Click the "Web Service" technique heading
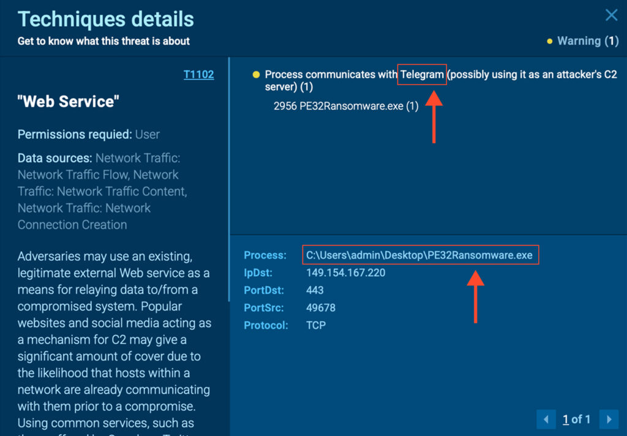Screen dimensions: 627x436 tap(69, 102)
